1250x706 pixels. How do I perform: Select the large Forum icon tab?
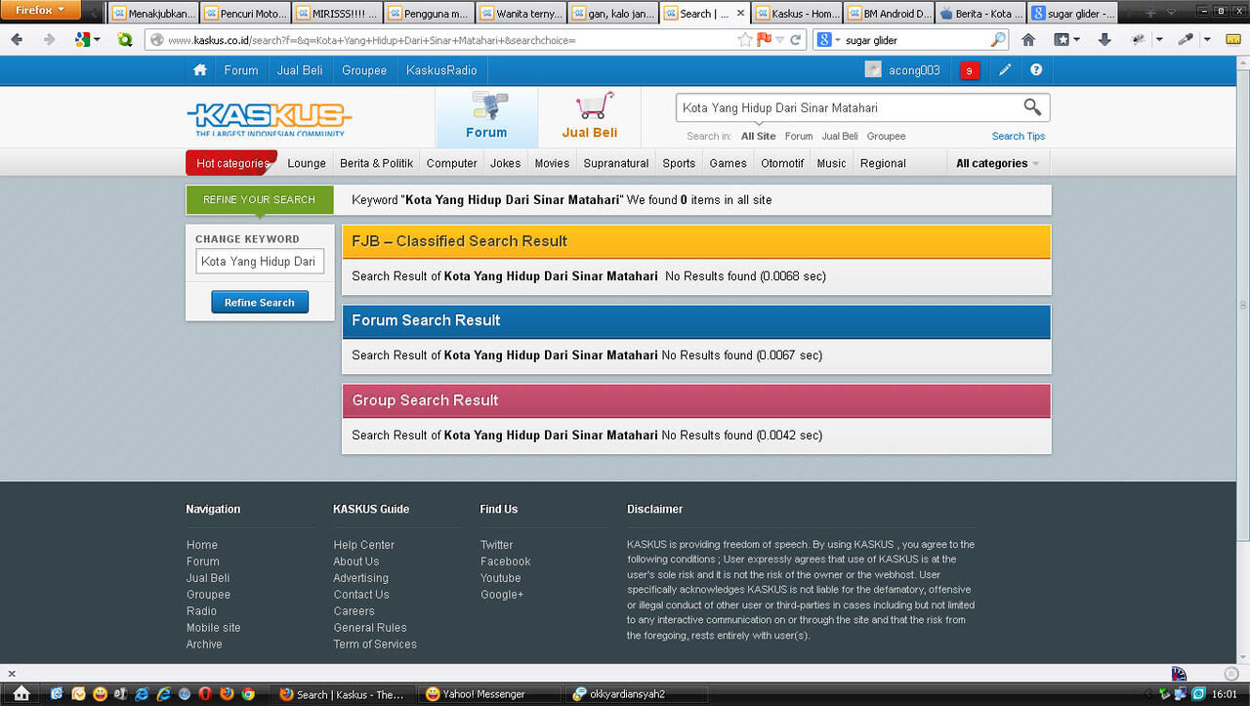(x=486, y=116)
